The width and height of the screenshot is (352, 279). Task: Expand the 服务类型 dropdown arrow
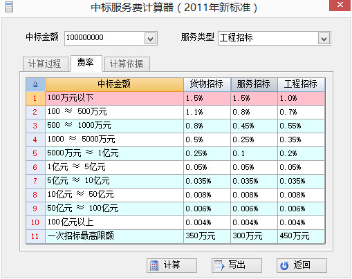[x=324, y=39]
